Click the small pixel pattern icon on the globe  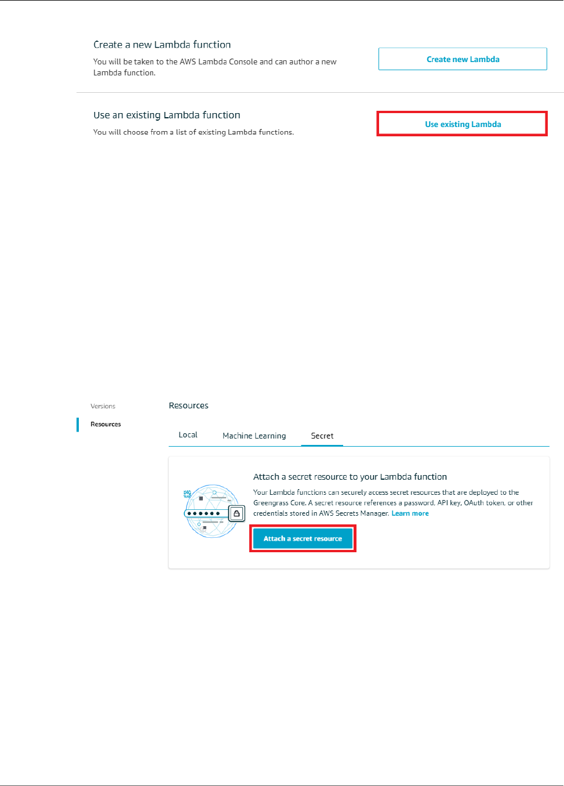(187, 494)
